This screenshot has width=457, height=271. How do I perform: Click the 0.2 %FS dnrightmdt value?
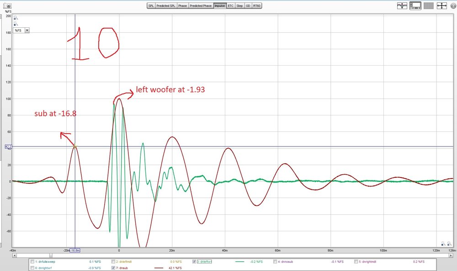click(419, 262)
